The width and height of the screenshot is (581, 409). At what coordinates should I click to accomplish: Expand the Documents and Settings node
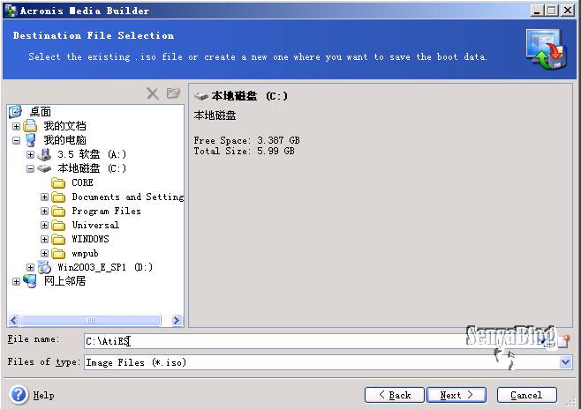44,197
